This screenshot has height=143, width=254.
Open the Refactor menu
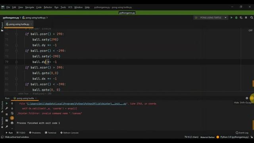[48, 7]
